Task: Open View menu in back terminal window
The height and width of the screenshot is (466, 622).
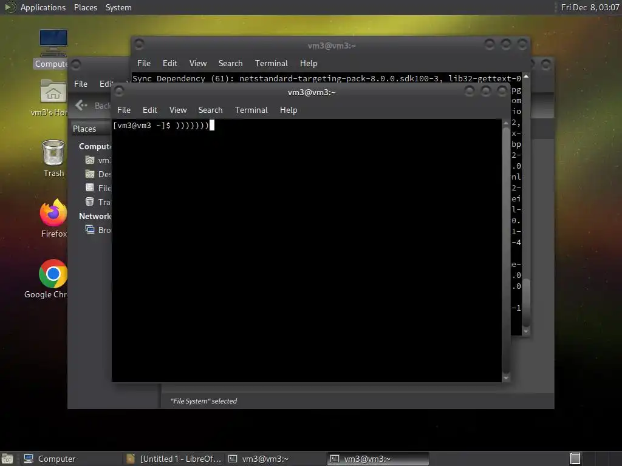Action: pyautogui.click(x=198, y=63)
